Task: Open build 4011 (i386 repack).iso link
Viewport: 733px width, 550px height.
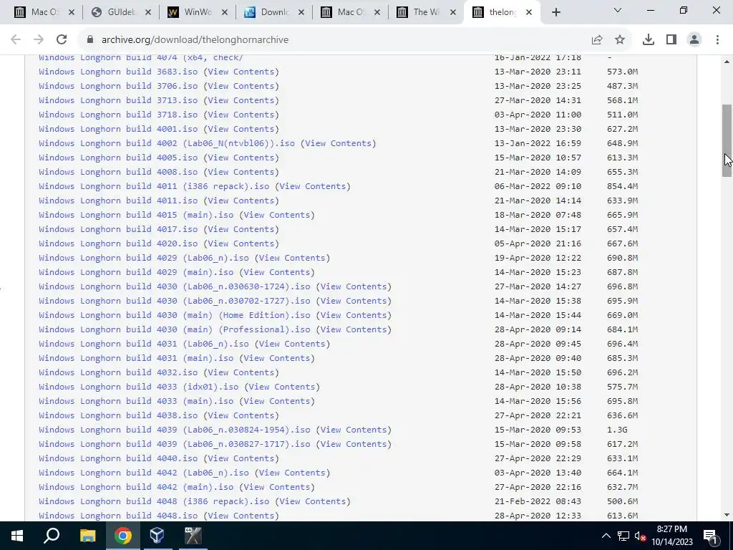Action: pyautogui.click(x=155, y=186)
